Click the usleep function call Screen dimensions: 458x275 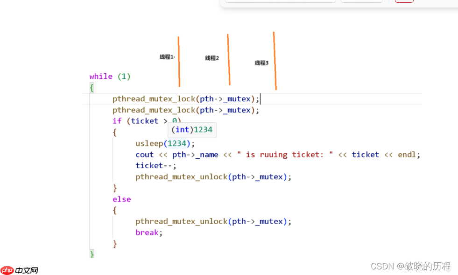[x=149, y=143]
